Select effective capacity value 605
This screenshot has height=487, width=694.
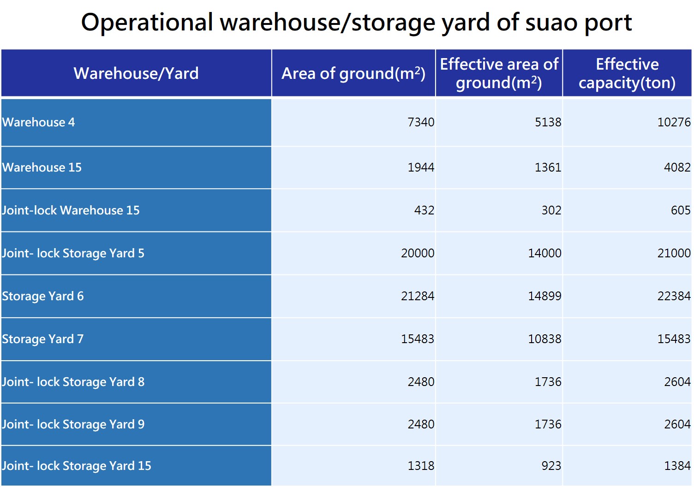(681, 210)
